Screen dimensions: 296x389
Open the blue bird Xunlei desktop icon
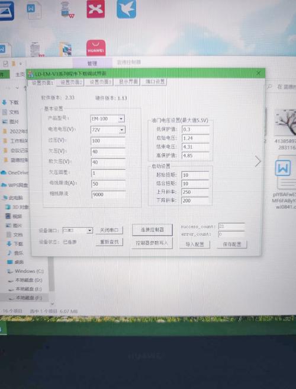126,9
